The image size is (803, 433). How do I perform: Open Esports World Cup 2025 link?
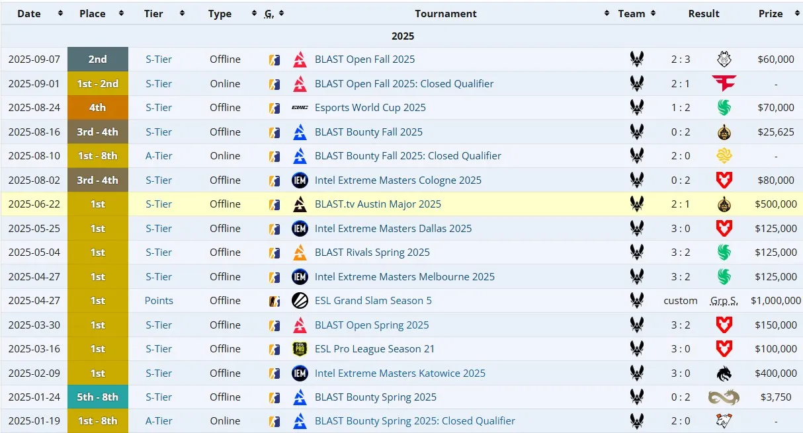pyautogui.click(x=370, y=108)
